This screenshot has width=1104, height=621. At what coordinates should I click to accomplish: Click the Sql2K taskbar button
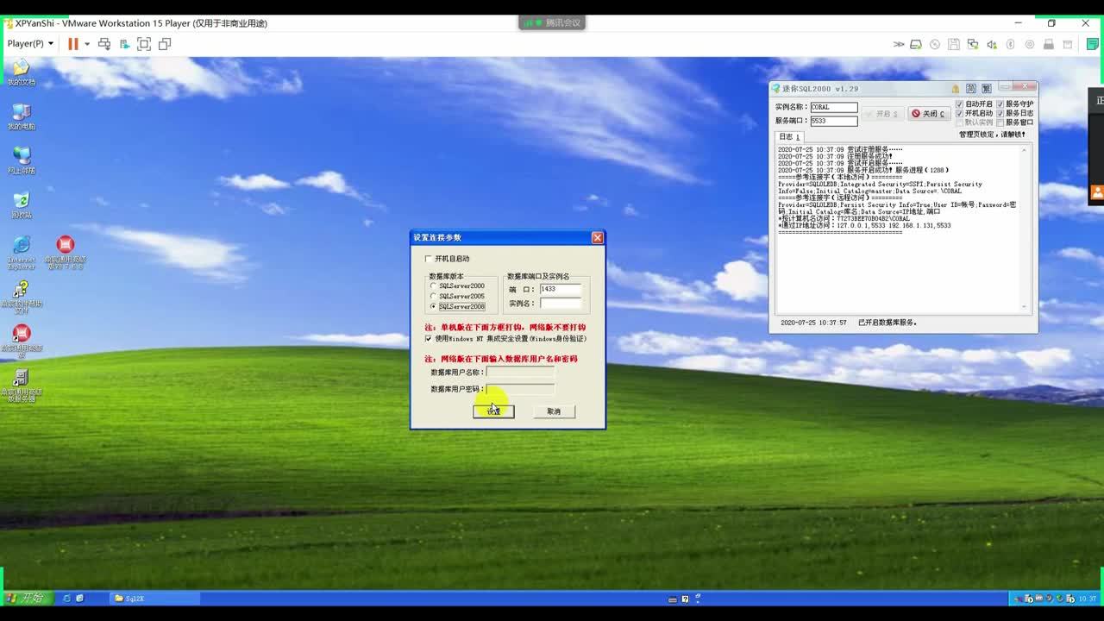coord(156,599)
